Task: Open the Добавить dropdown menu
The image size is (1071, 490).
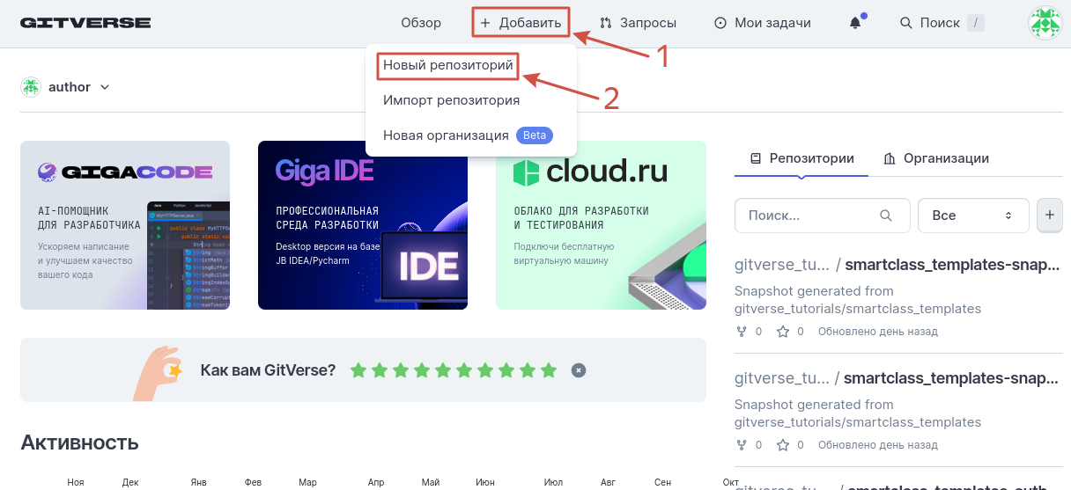Action: 521,23
